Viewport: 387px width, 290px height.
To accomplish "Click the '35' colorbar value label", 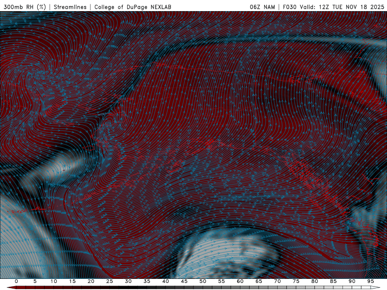I will 147,281.
